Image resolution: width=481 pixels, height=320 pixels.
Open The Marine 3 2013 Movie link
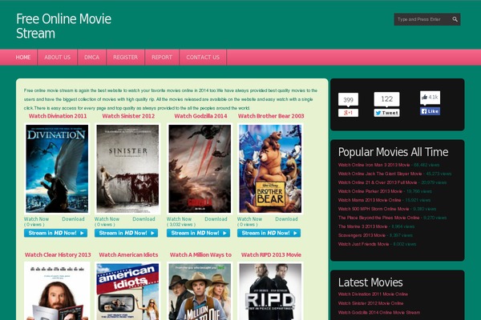click(x=362, y=226)
